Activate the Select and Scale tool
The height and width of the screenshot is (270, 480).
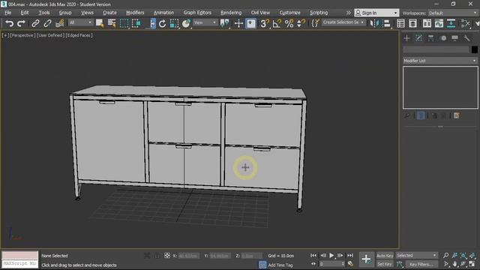click(x=174, y=23)
